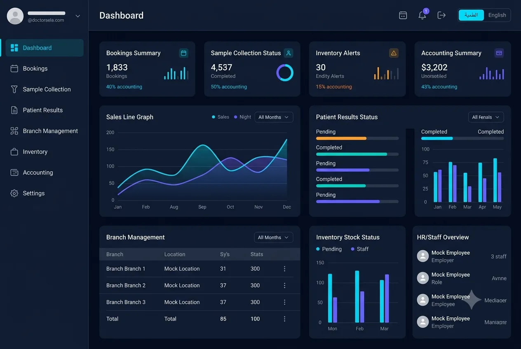The image size is (521, 349).
Task: Click the Branch Management grid icon
Action: coord(14,131)
